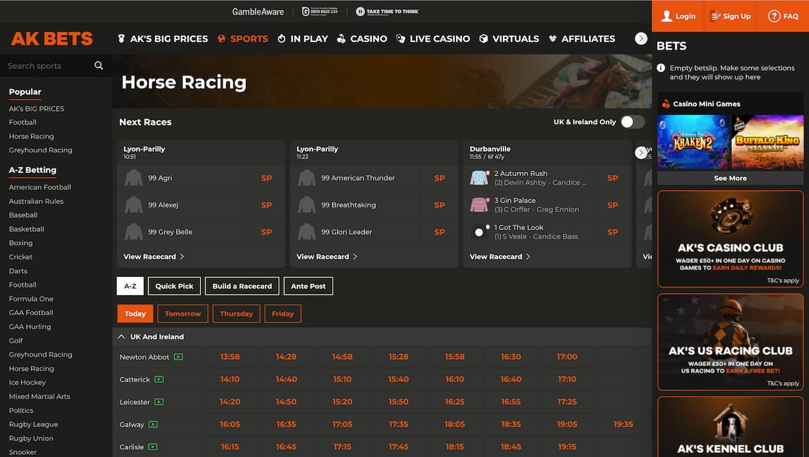Click the FAQ question mark icon
The height and width of the screenshot is (457, 809).
(774, 16)
